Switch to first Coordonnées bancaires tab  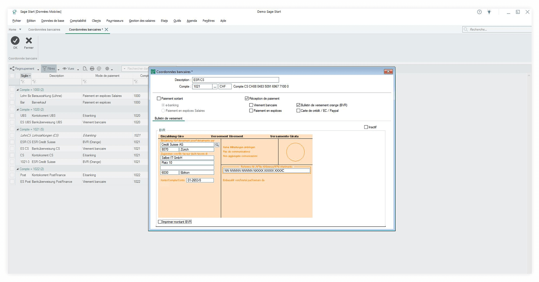coord(44,29)
